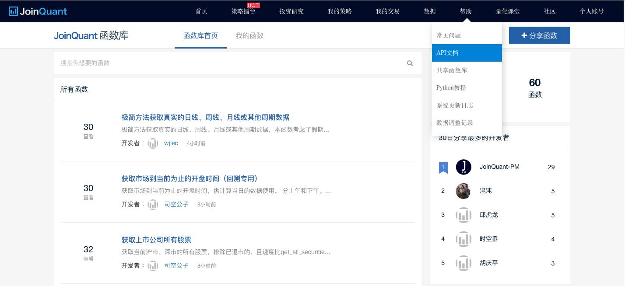
Task: Click 司空公子 link in 开盘时间 row
Action: [176, 204]
